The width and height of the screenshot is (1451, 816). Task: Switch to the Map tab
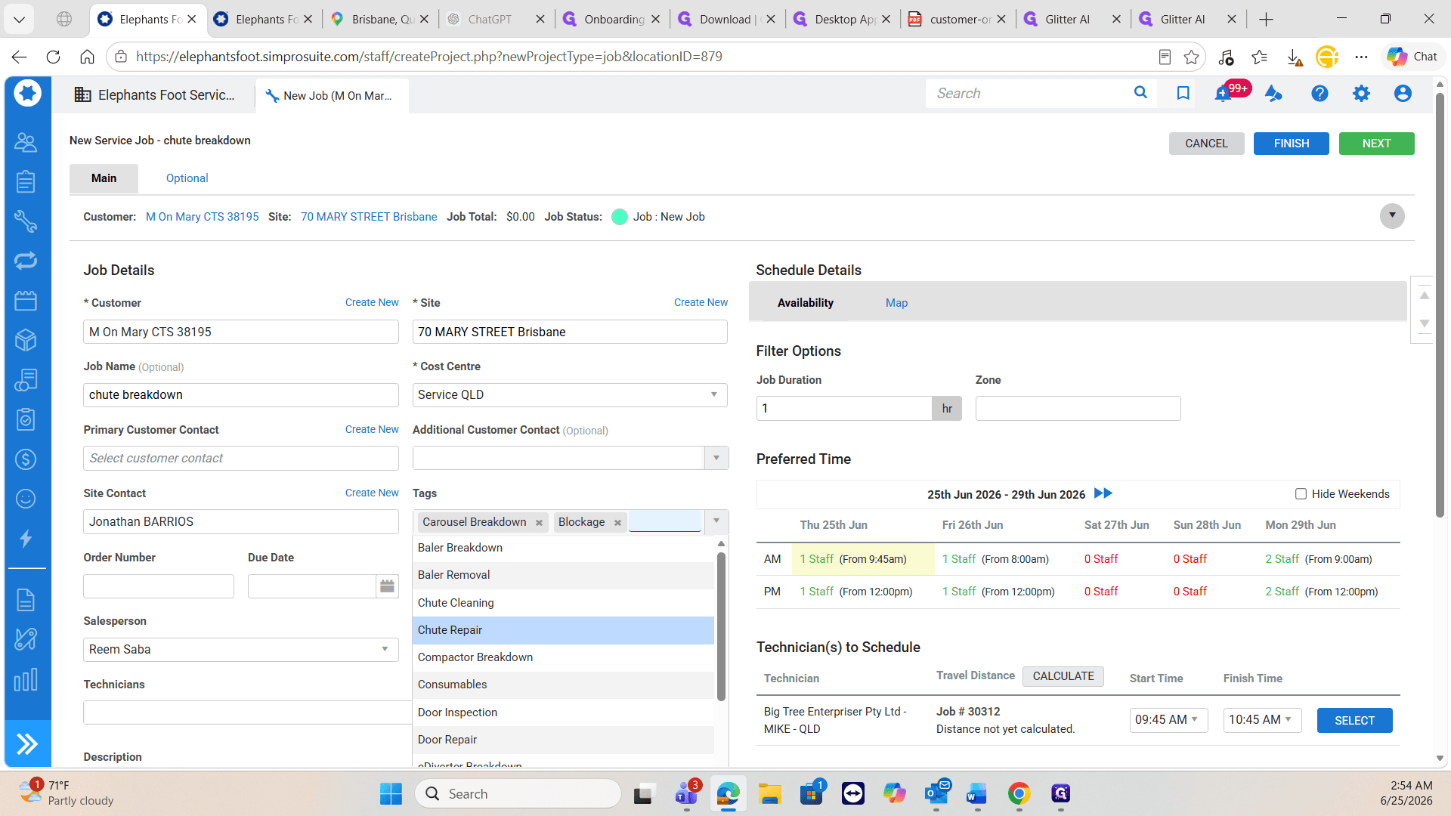896,303
